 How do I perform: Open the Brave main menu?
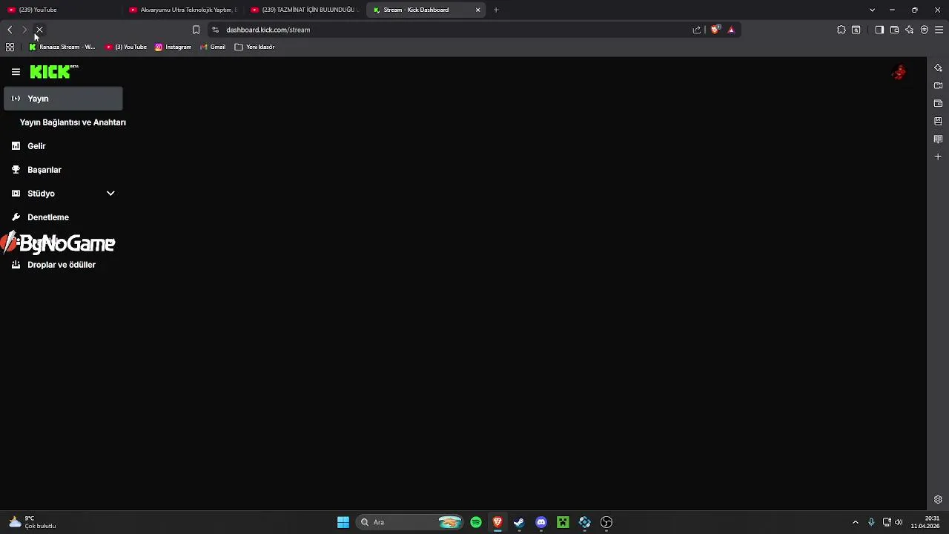pos(939,30)
